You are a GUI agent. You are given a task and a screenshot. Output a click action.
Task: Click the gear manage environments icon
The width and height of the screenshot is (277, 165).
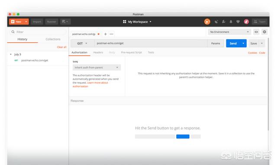point(264,32)
